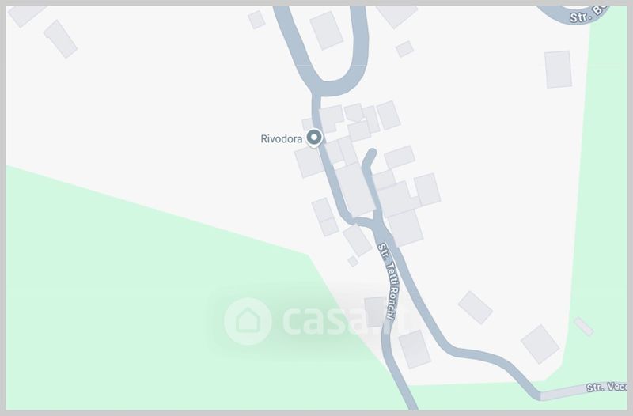
Task: Click the building overlapped by casa.it watermark
Action: [375, 312]
